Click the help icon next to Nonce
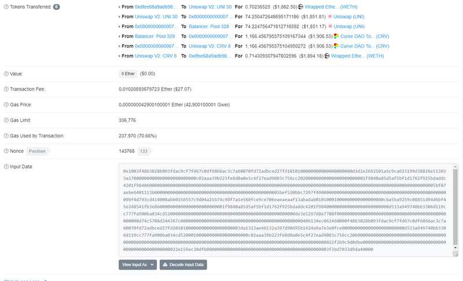The height and width of the screenshot is (281, 463). [6, 151]
